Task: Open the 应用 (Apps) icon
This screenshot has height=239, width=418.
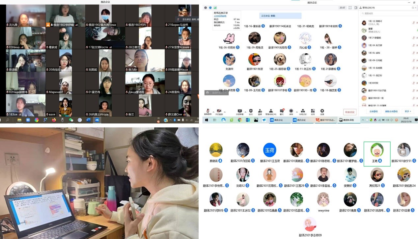Action: pos(313,111)
